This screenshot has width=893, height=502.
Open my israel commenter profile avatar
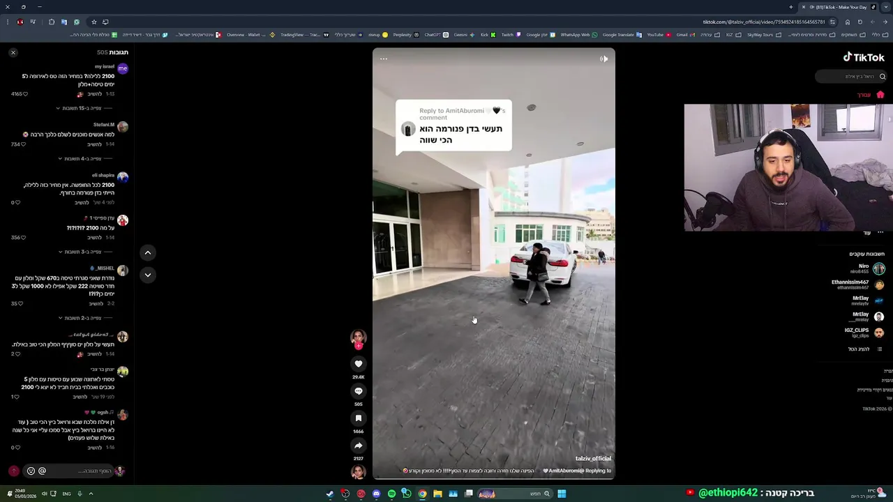123,68
